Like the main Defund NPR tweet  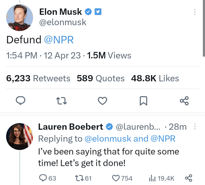(102, 101)
